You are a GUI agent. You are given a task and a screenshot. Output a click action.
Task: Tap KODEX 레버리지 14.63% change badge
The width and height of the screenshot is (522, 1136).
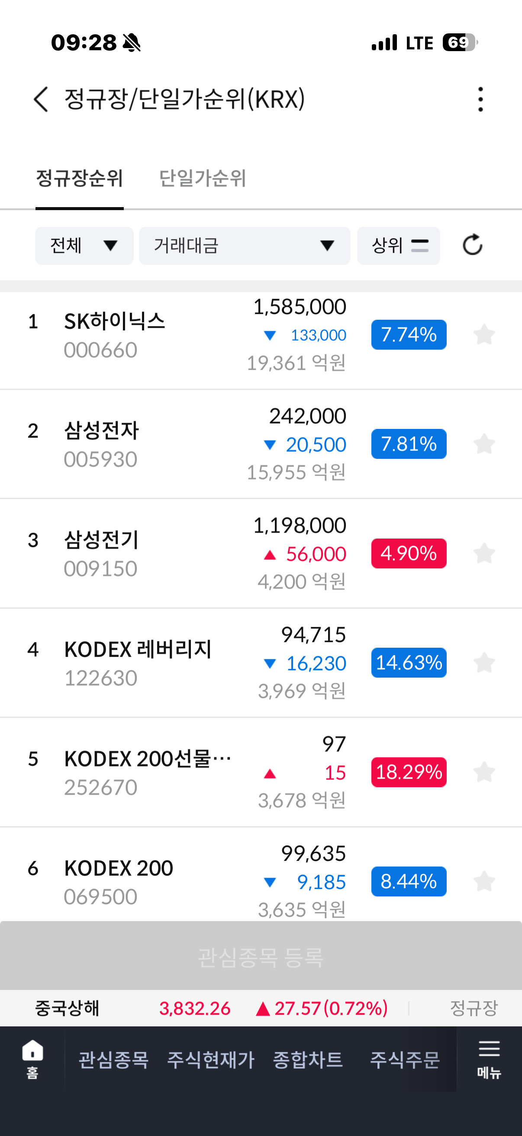click(x=409, y=663)
